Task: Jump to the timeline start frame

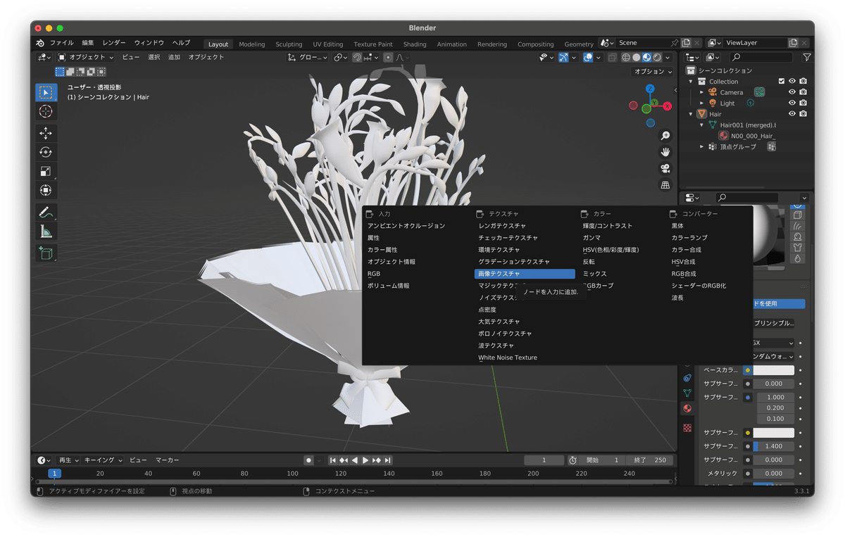Action: click(x=333, y=460)
